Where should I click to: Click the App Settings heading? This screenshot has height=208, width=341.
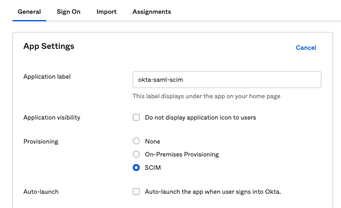(x=49, y=46)
